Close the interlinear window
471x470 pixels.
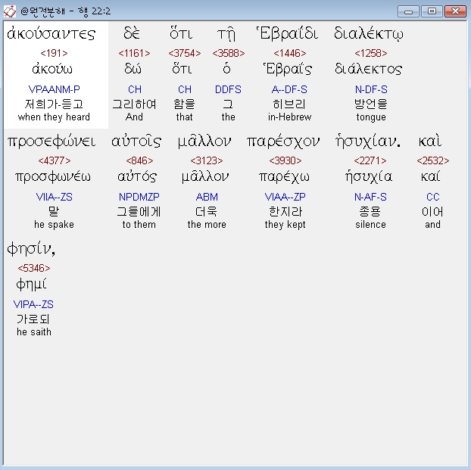[455, 11]
